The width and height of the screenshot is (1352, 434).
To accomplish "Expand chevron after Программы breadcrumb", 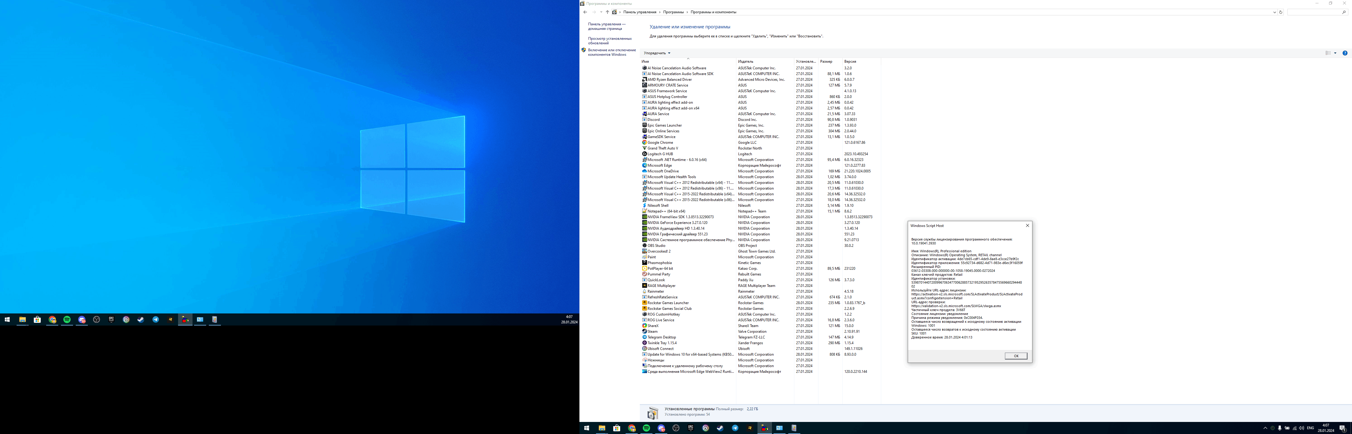I will (x=687, y=12).
